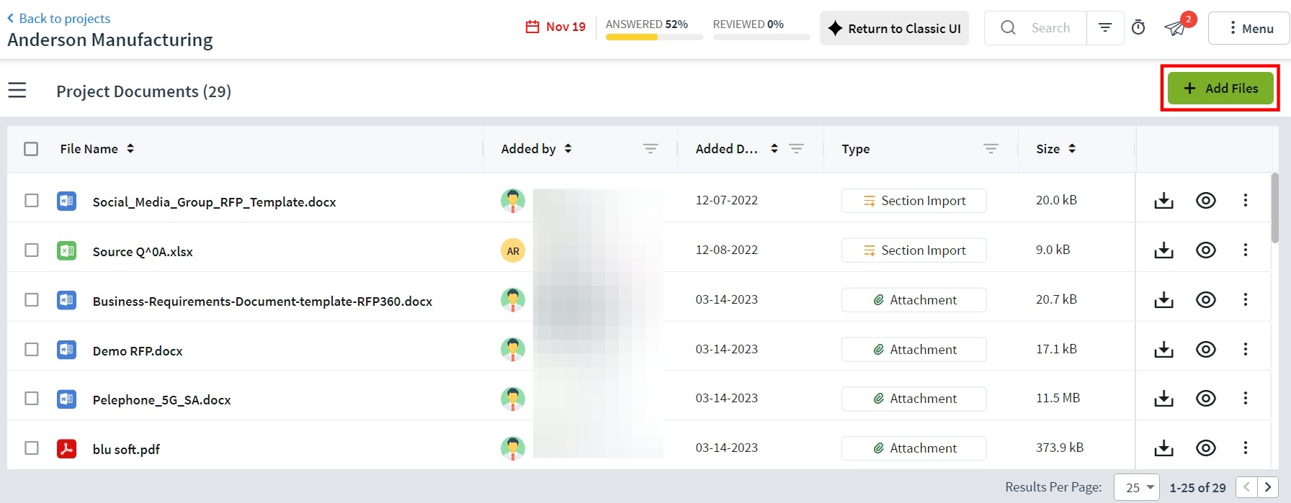Download Social_Media_Group_RFP_Template.docx file

point(1164,201)
